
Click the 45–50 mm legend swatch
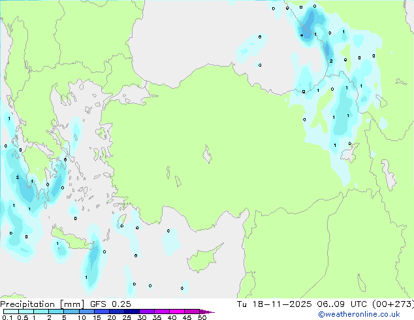coord(192,312)
